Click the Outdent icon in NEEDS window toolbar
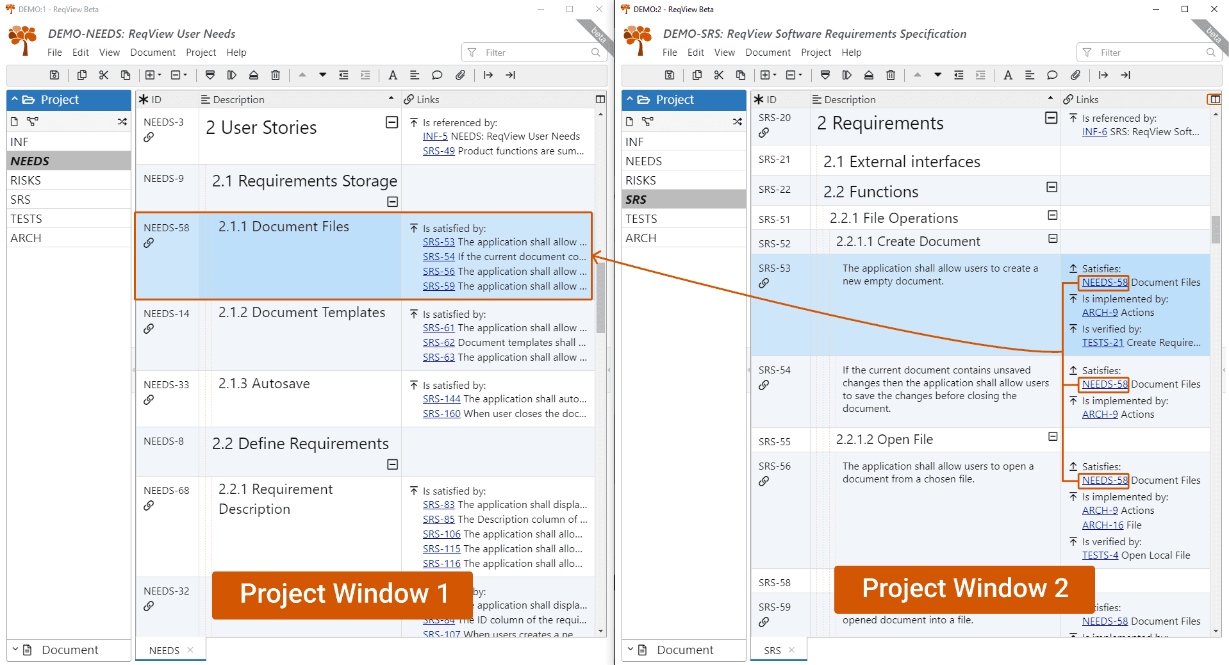1229x665 pixels. [x=343, y=75]
